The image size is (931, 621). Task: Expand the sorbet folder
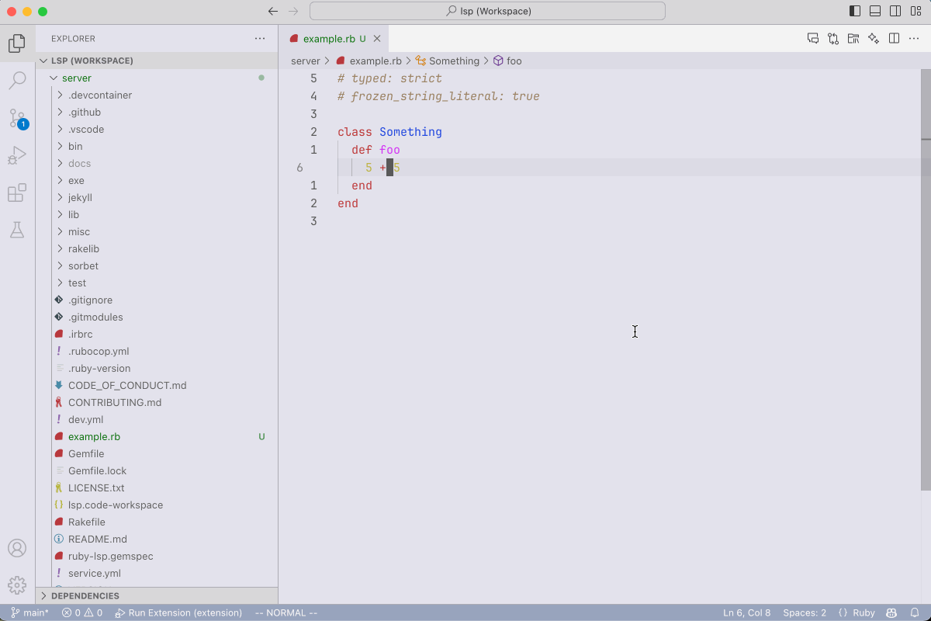(x=157, y=265)
